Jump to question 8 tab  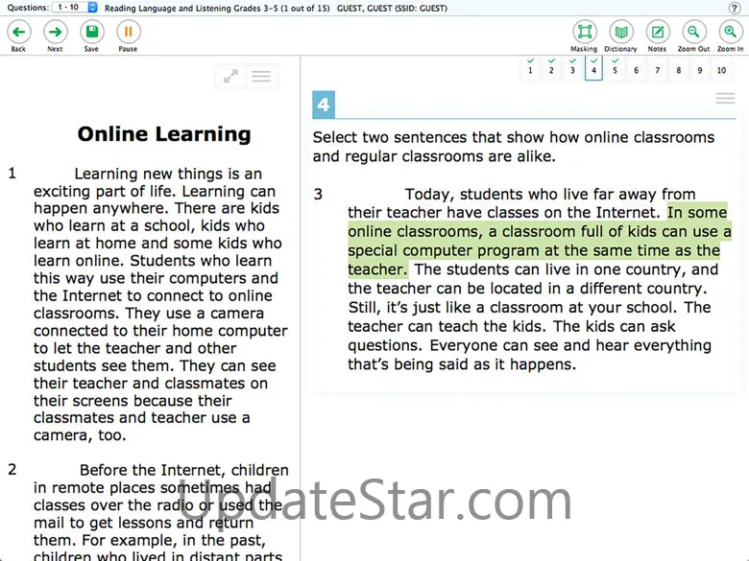click(678, 70)
